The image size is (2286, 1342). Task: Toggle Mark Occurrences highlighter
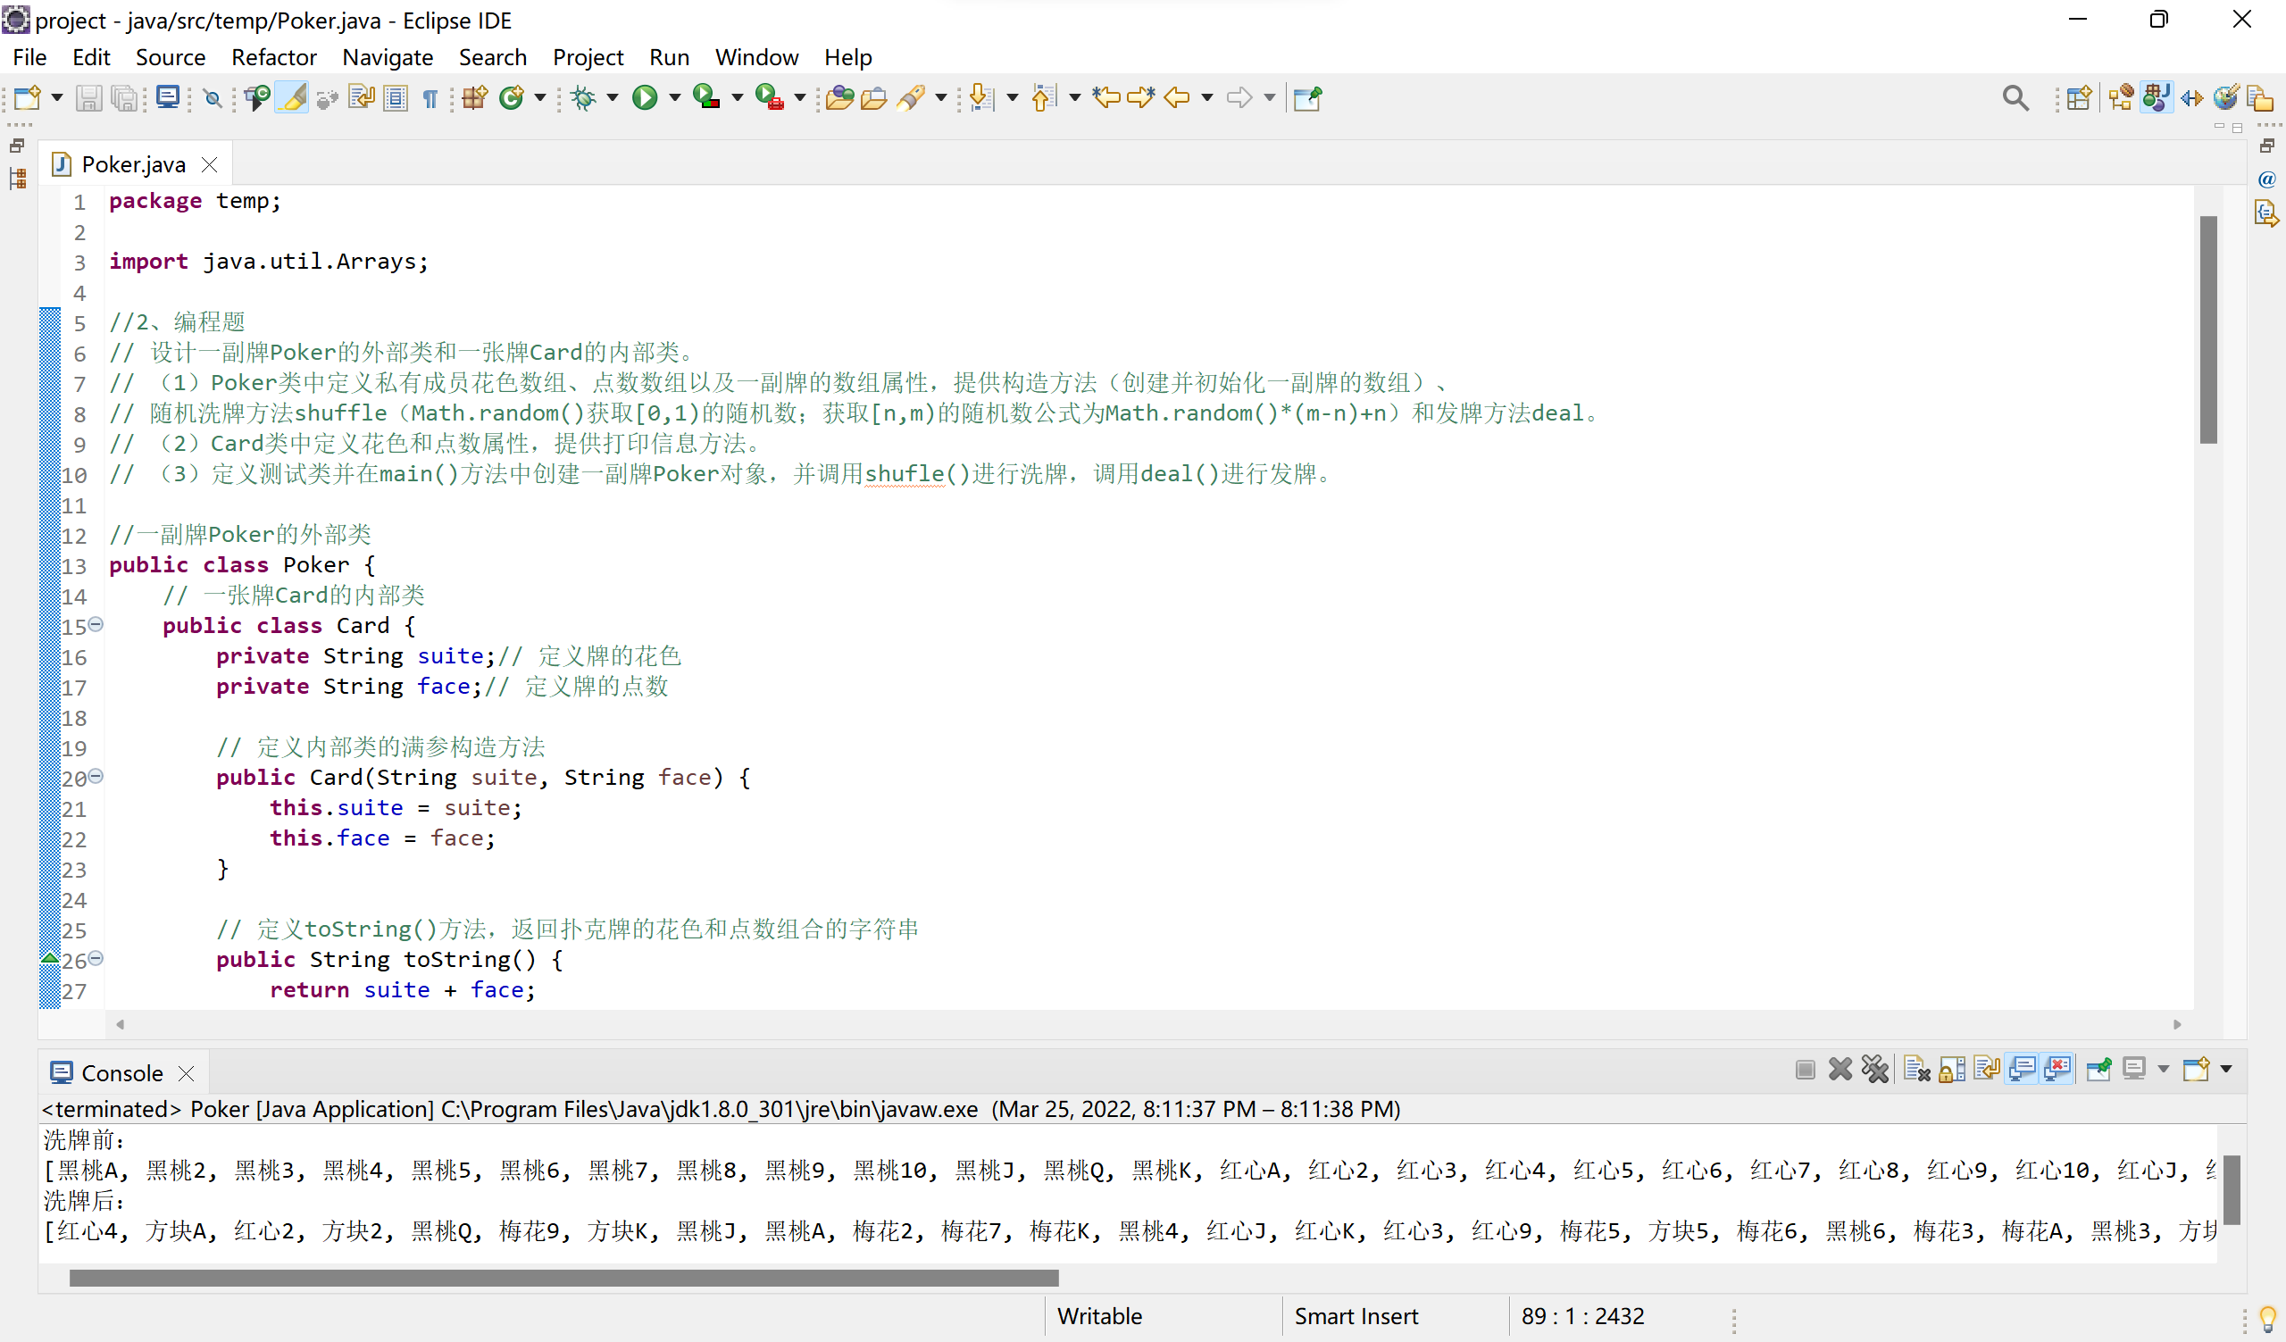[x=292, y=97]
